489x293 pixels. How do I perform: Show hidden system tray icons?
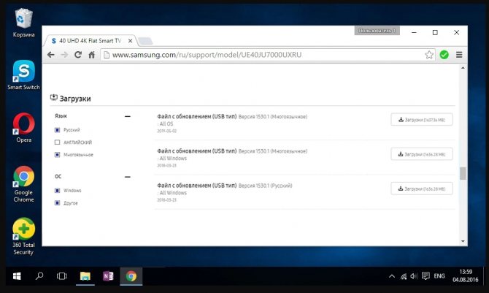coord(392,276)
